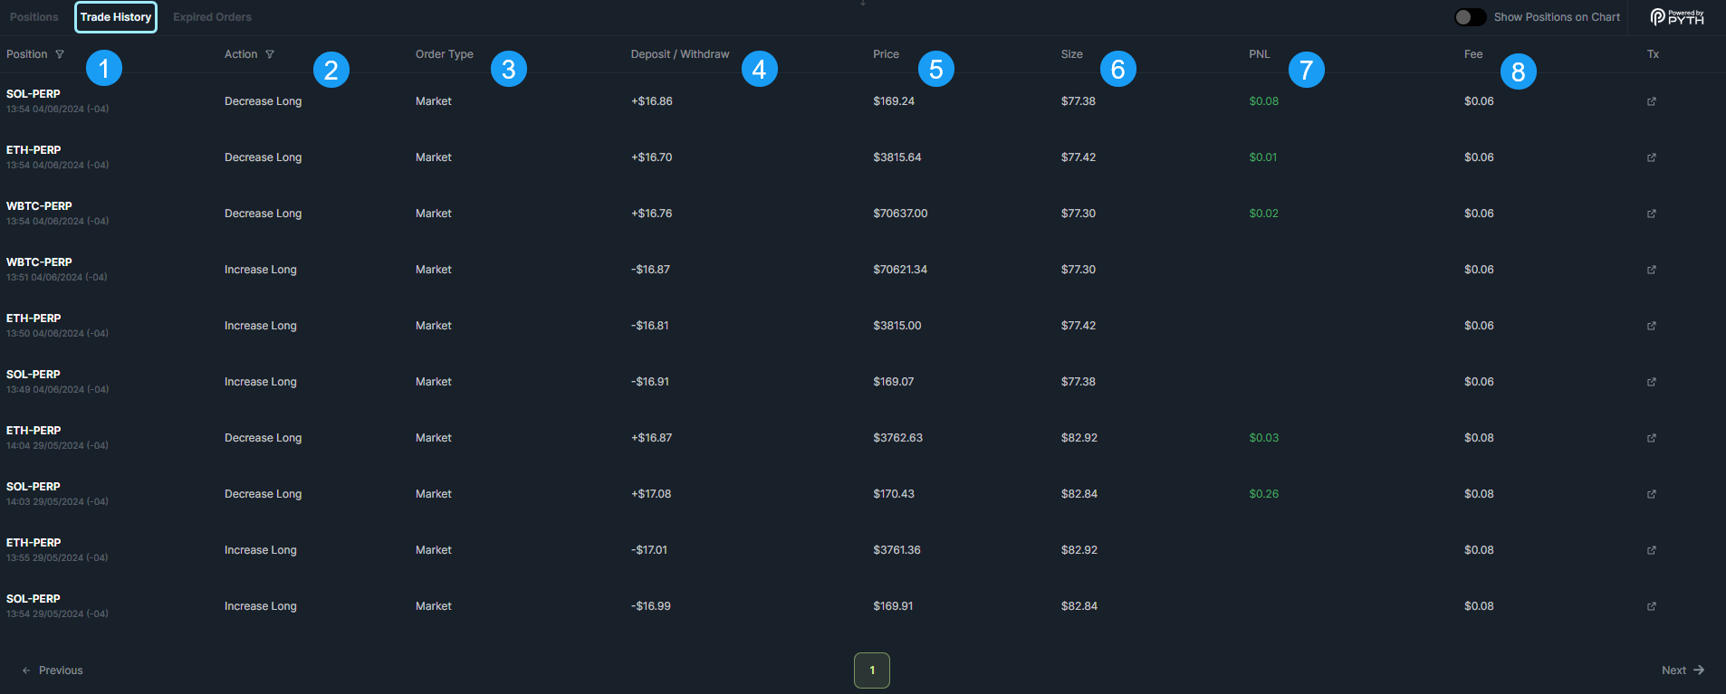Select page 1 in pagination
This screenshot has height=694, width=1726.
[871, 670]
